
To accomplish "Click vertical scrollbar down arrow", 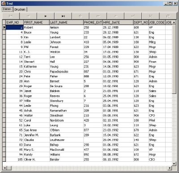I will point(174,164).
